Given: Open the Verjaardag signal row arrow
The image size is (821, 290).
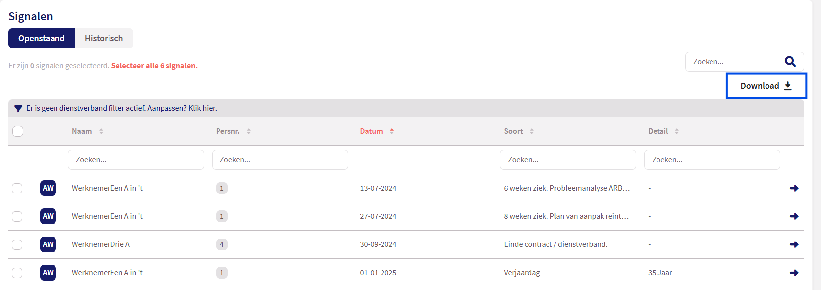Looking at the screenshot, I should (x=794, y=273).
